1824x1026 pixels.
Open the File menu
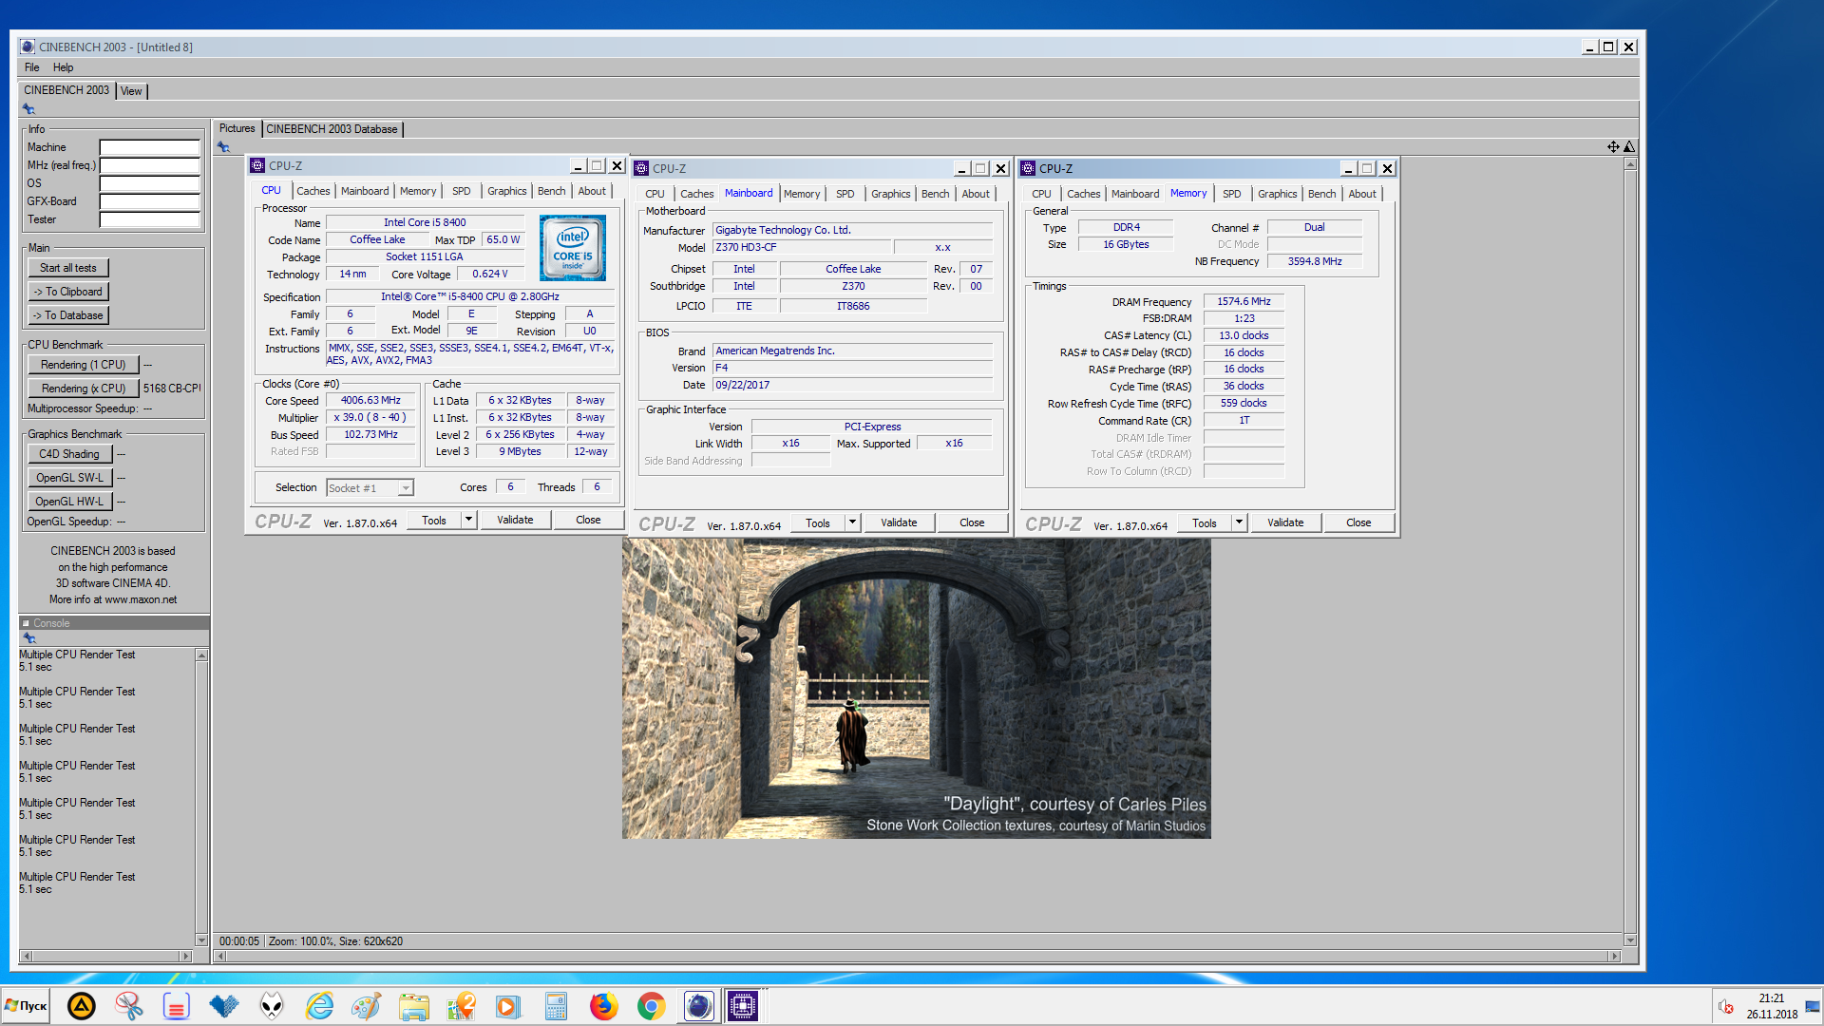pos(31,67)
